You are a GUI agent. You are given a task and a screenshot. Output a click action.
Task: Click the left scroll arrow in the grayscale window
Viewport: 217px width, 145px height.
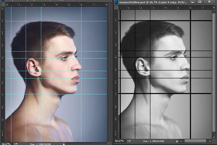181,141
